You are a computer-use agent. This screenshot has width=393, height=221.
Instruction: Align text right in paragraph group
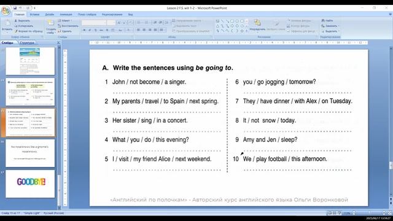150,30
